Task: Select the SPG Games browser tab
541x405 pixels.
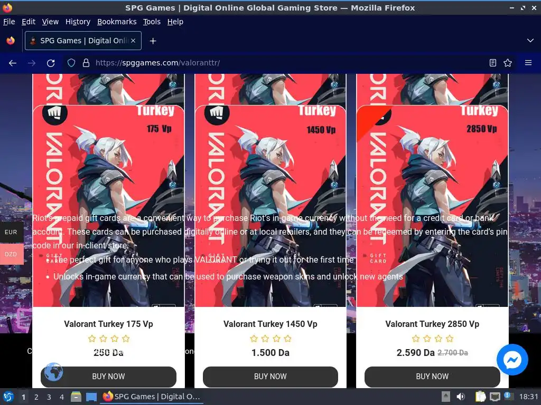Action: tap(83, 41)
